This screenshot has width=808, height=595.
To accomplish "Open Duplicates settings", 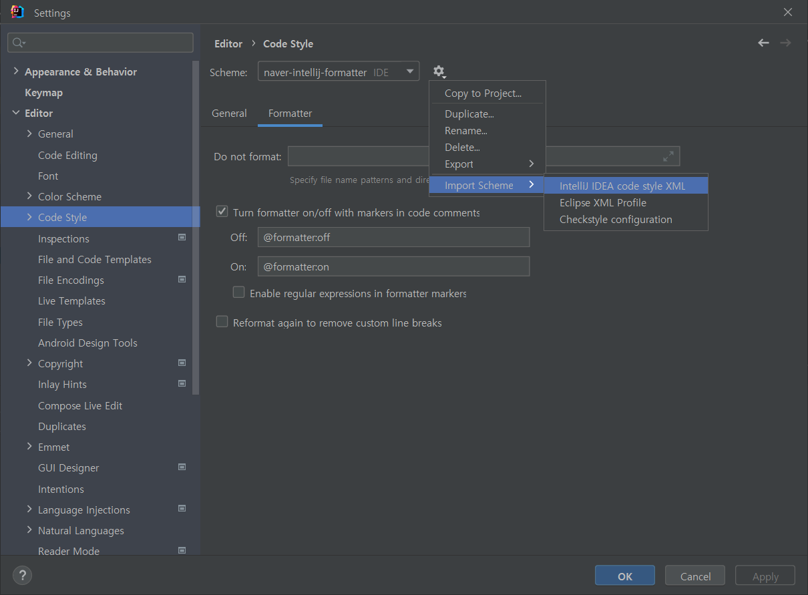I will point(62,426).
